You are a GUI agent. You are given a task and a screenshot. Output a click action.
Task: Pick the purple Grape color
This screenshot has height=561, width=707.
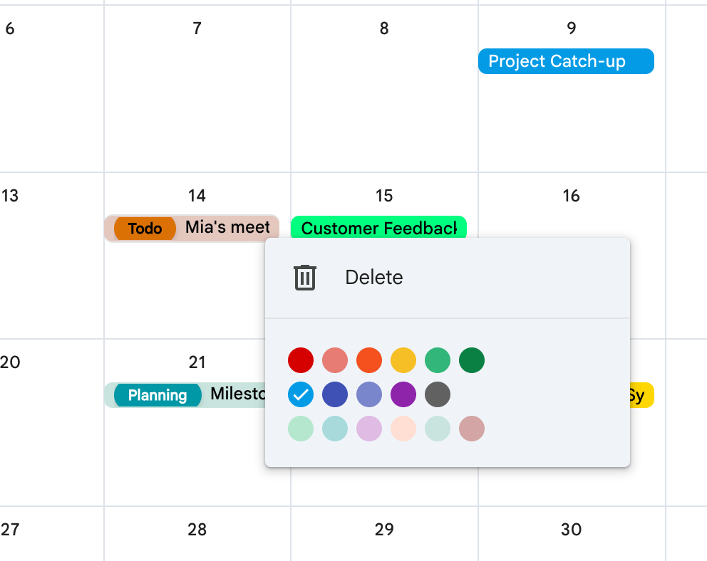[x=403, y=394]
